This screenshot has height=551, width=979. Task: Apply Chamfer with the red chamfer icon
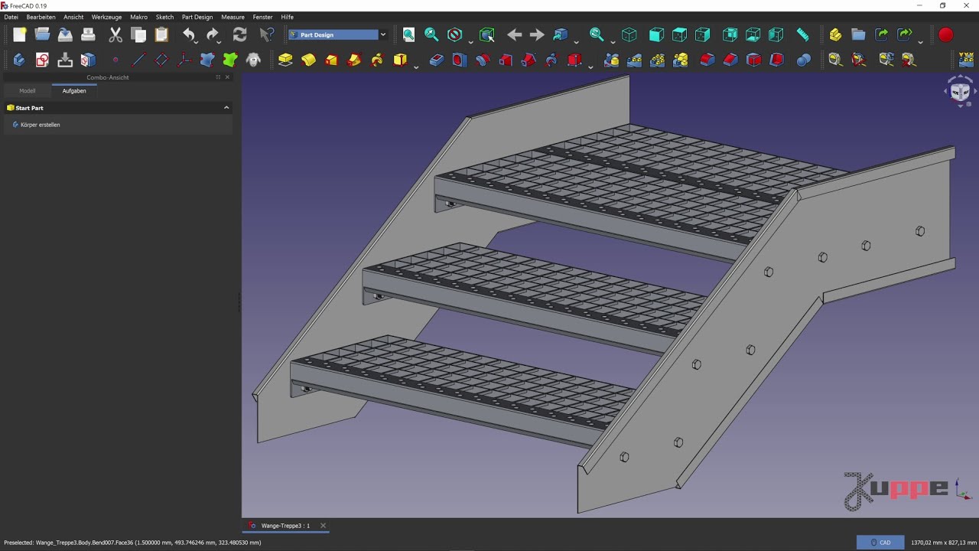pyautogui.click(x=730, y=60)
